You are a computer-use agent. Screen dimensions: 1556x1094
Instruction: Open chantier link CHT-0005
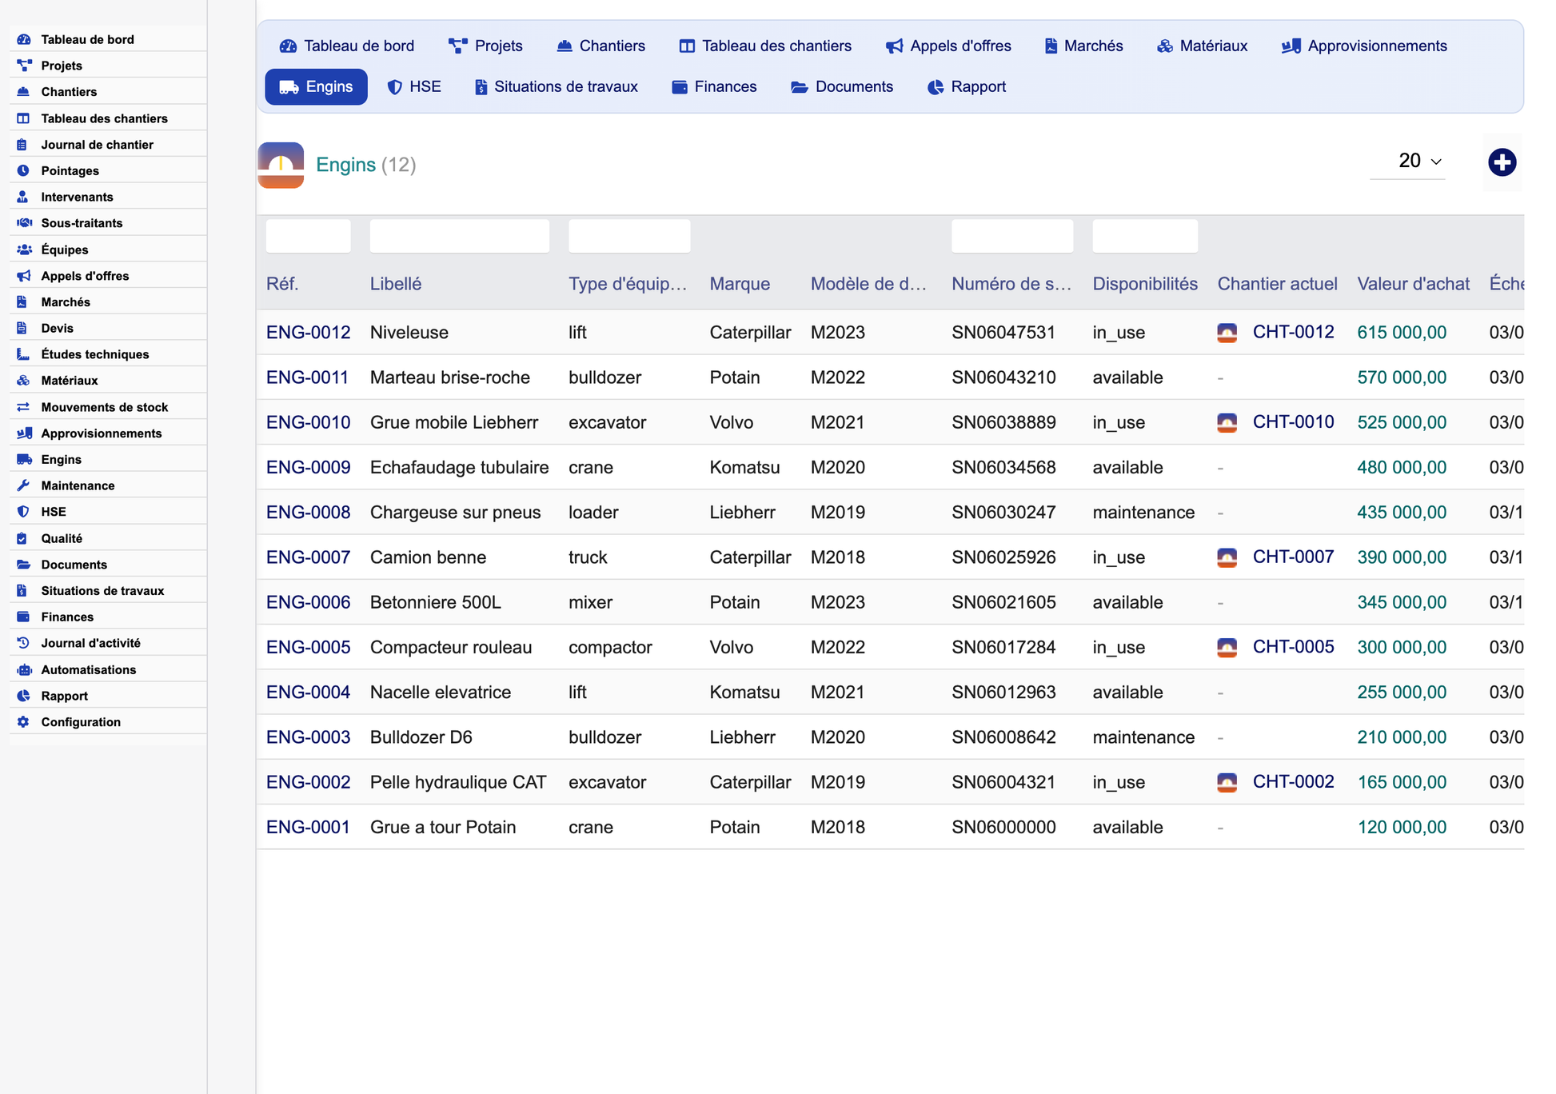click(1293, 646)
